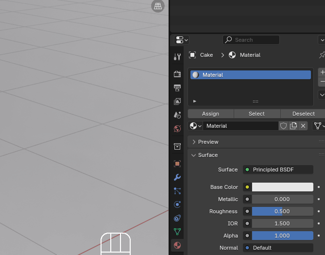Select the Material slot in list
The image size is (325, 255).
(x=250, y=75)
